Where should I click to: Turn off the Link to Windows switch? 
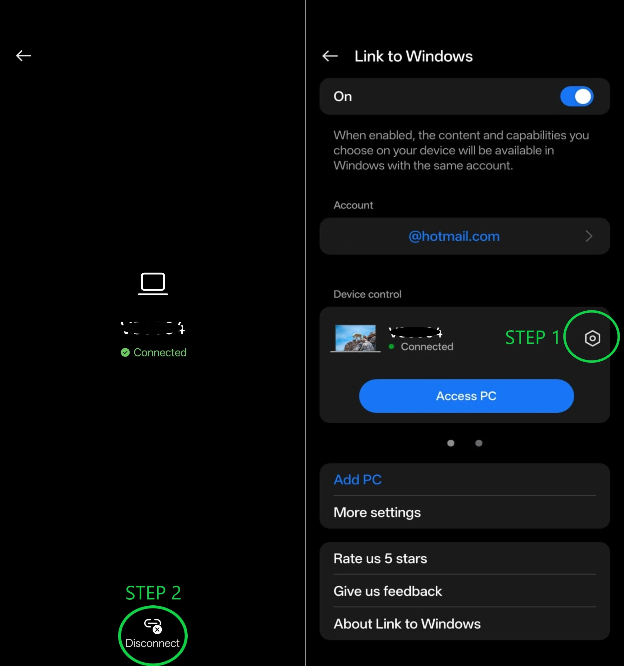[x=577, y=97]
